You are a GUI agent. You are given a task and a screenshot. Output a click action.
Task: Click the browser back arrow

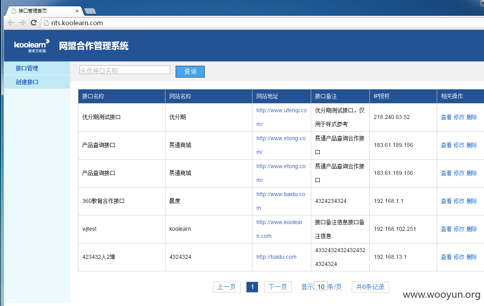(11, 23)
